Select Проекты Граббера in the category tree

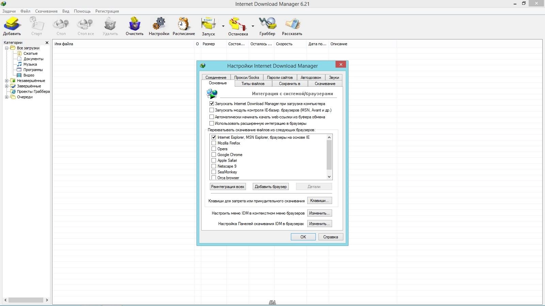[33, 91]
